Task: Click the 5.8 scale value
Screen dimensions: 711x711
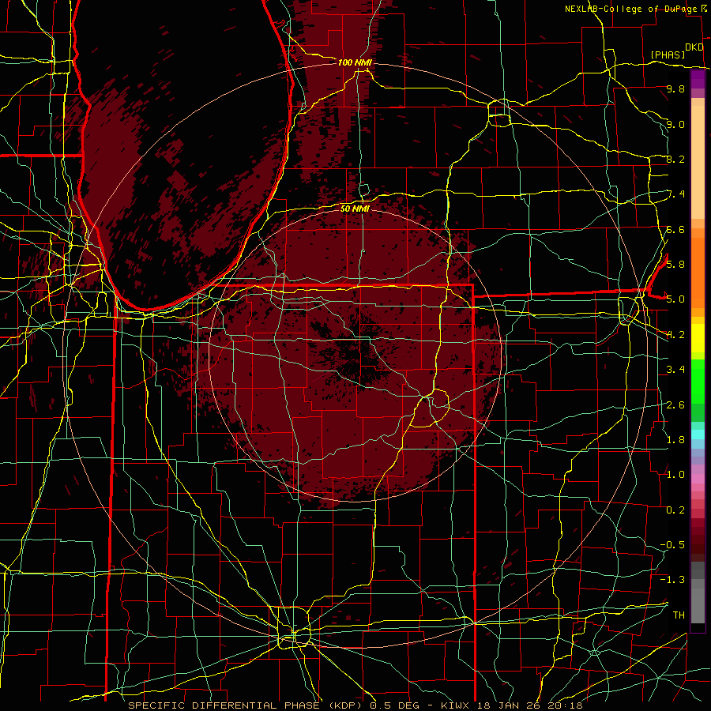Action: tap(675, 264)
